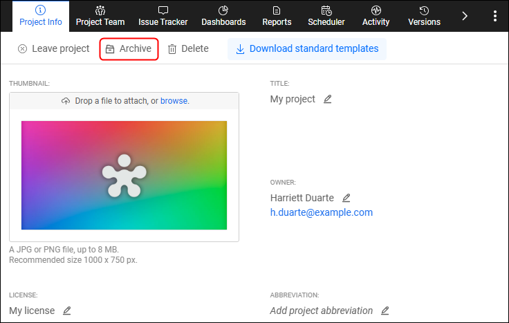Click the edit pencil beside My license
509x323 pixels.
(67, 311)
